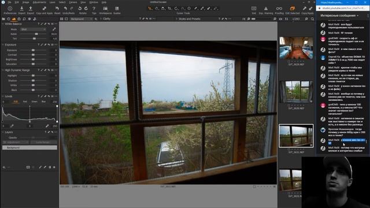Click the Import toolbar icon
Image resolution: width=370 pixels, height=208 pixels.
[x=21, y=9]
